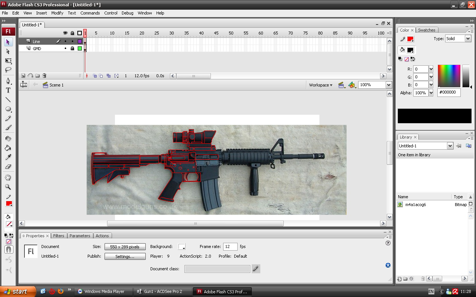This screenshot has width=476, height=297.
Task: Select the Paint Bucket tool
Action: [x=8, y=148]
